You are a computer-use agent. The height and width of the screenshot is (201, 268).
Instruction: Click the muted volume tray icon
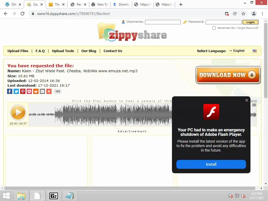click(x=243, y=196)
